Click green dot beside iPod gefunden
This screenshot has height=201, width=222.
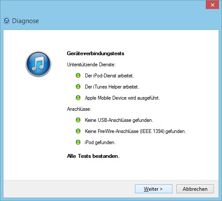[x=78, y=142]
